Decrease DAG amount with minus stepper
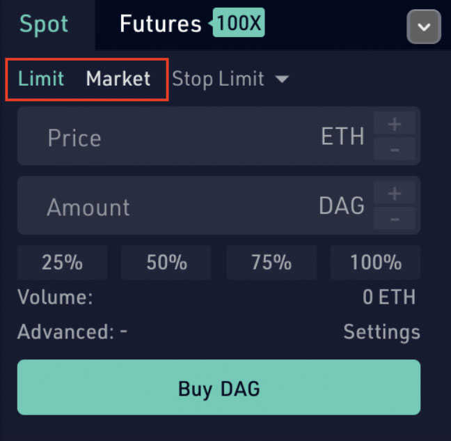This screenshot has width=451, height=441. coord(395,219)
